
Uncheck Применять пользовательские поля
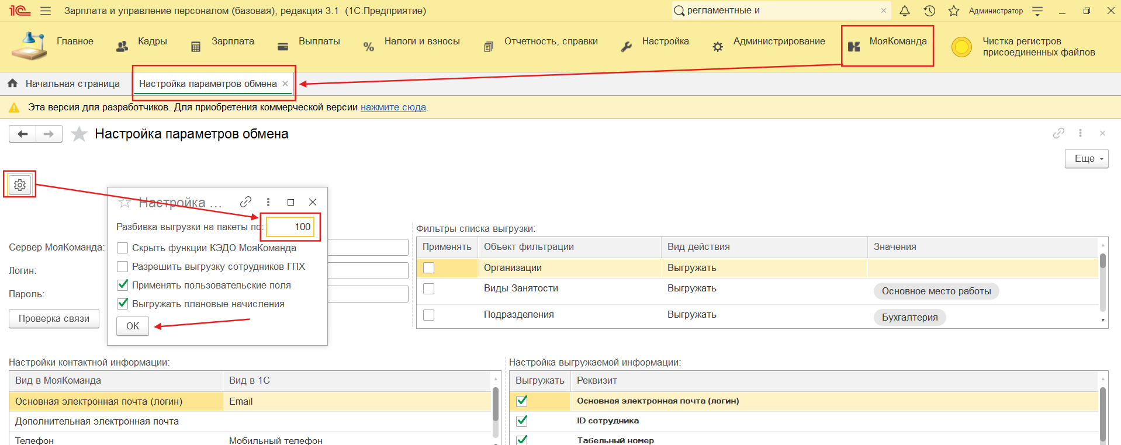tap(123, 286)
